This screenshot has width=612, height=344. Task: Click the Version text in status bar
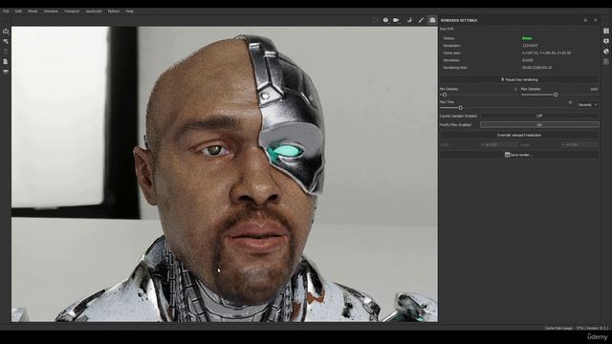coord(597,328)
